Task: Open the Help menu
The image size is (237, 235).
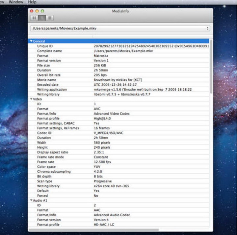Action: (32, 2)
